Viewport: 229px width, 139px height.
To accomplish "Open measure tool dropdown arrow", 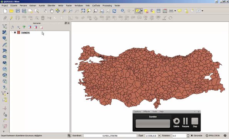I will click(175, 11).
